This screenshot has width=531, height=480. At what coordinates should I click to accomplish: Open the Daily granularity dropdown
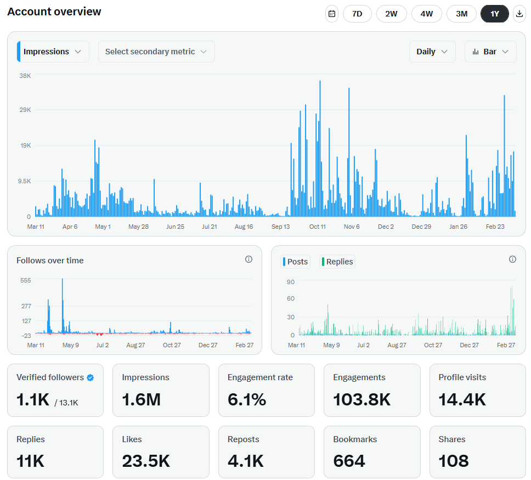click(432, 52)
